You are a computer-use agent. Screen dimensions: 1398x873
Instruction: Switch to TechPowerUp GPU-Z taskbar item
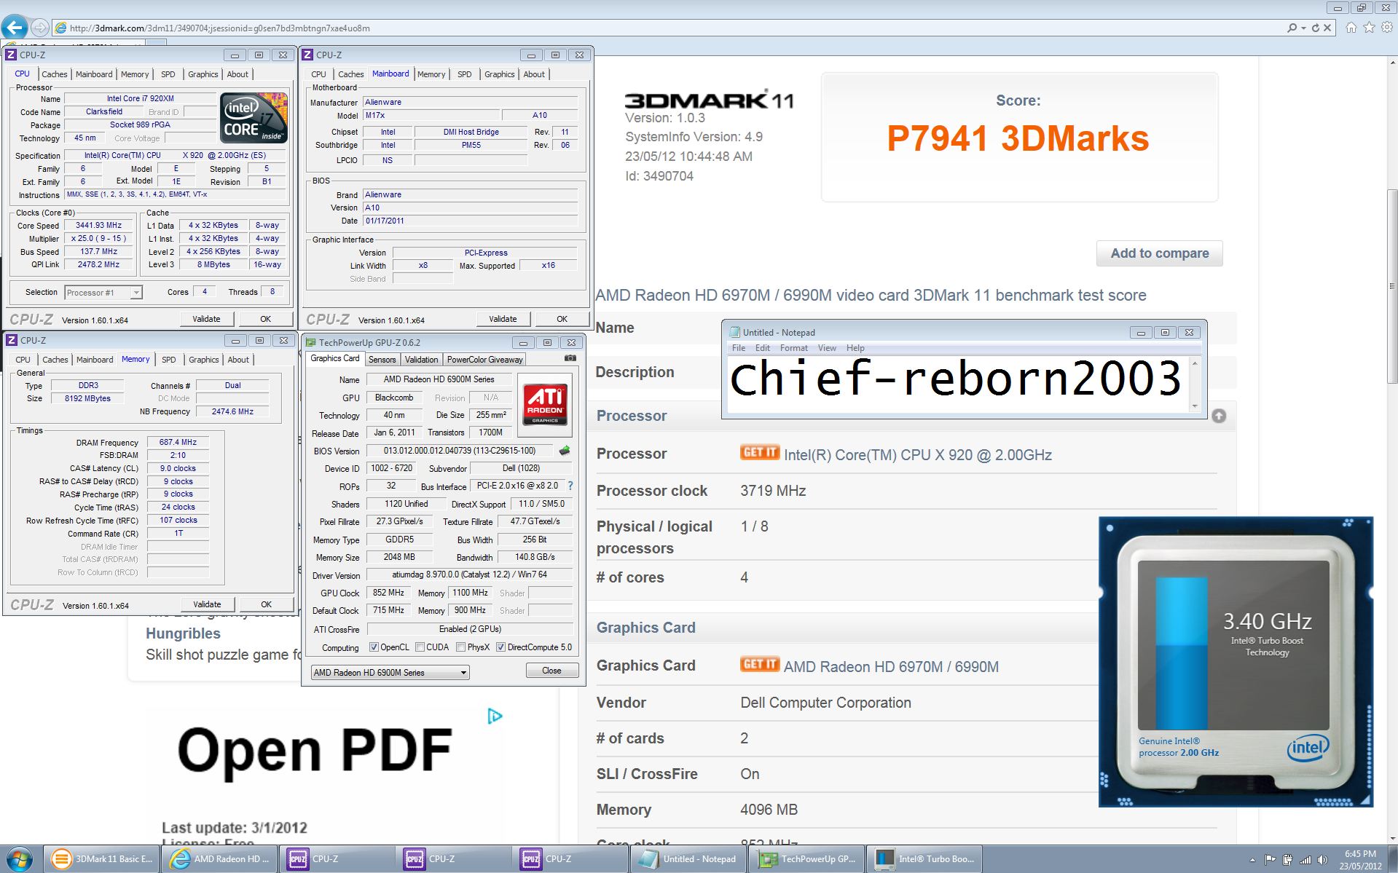pyautogui.click(x=807, y=859)
